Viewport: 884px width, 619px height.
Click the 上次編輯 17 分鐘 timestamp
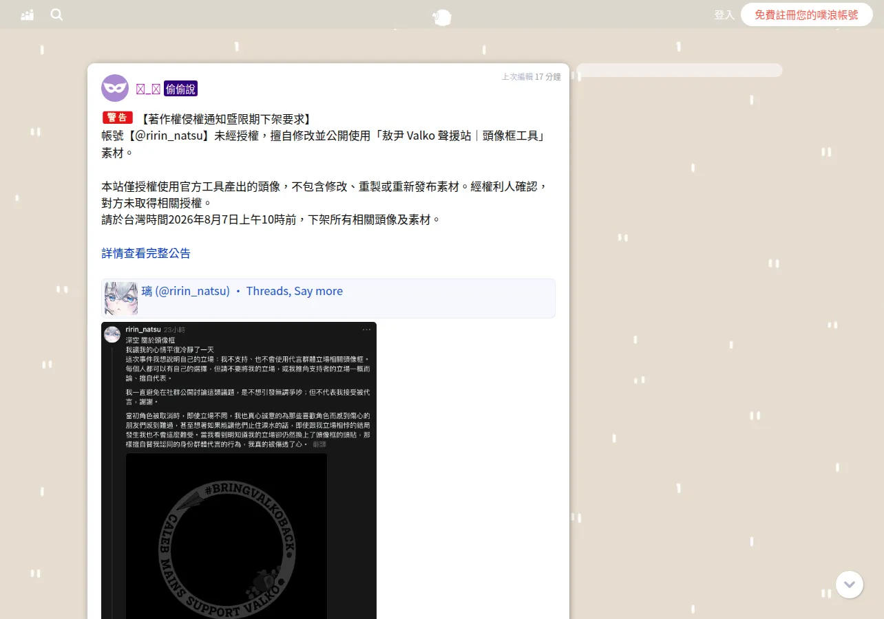[532, 76]
